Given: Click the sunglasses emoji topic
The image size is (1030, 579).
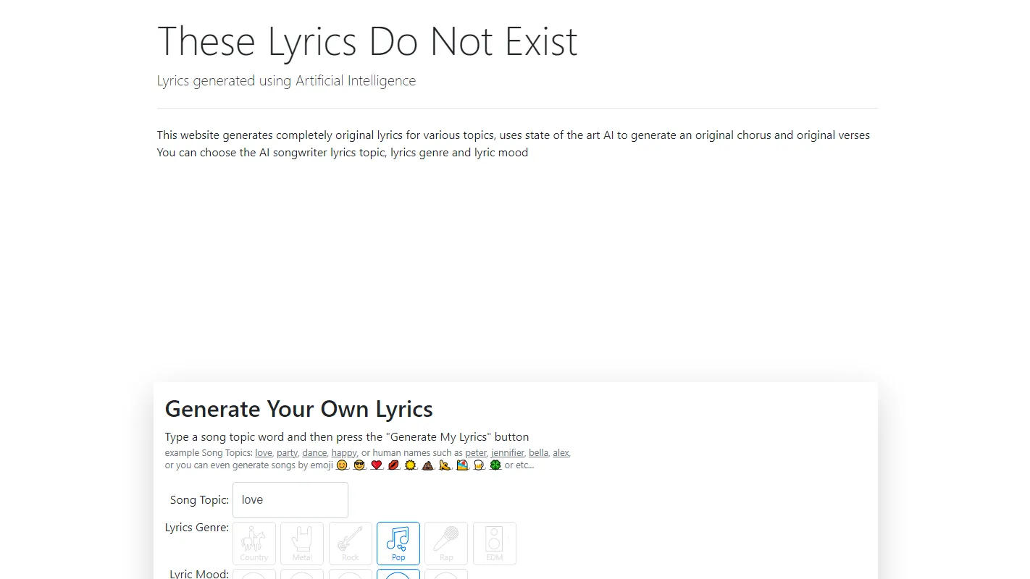Looking at the screenshot, I should pos(359,466).
